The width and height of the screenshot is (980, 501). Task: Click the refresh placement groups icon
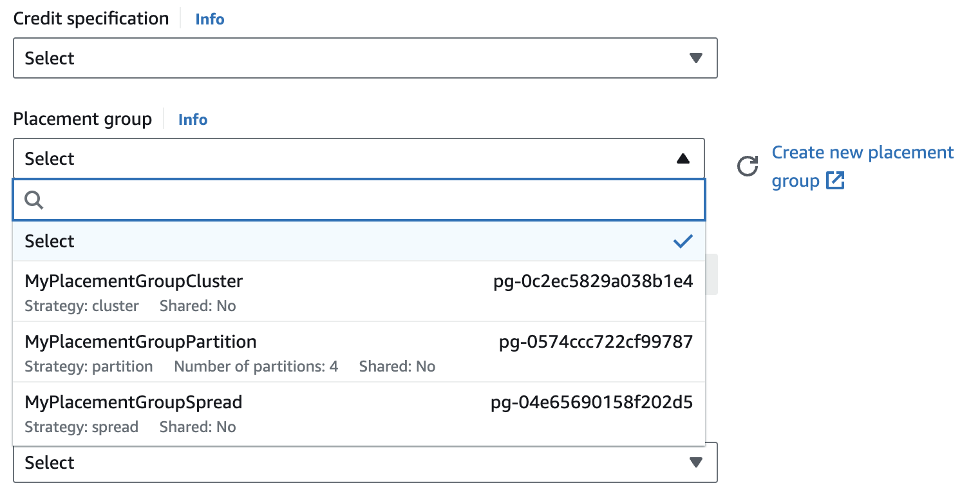pos(747,166)
